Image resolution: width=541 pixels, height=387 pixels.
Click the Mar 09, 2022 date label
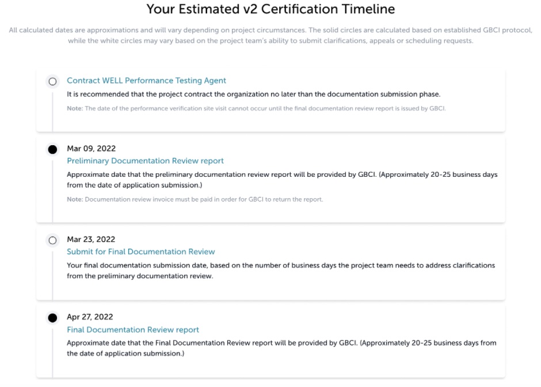91,149
